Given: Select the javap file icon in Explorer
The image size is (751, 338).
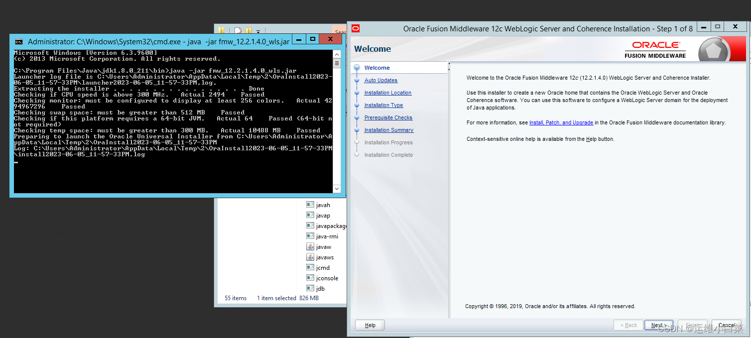Looking at the screenshot, I should pos(310,215).
